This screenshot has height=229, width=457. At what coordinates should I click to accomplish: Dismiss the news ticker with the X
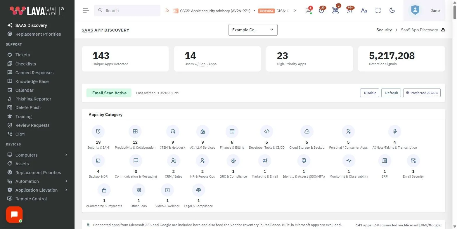[295, 11]
